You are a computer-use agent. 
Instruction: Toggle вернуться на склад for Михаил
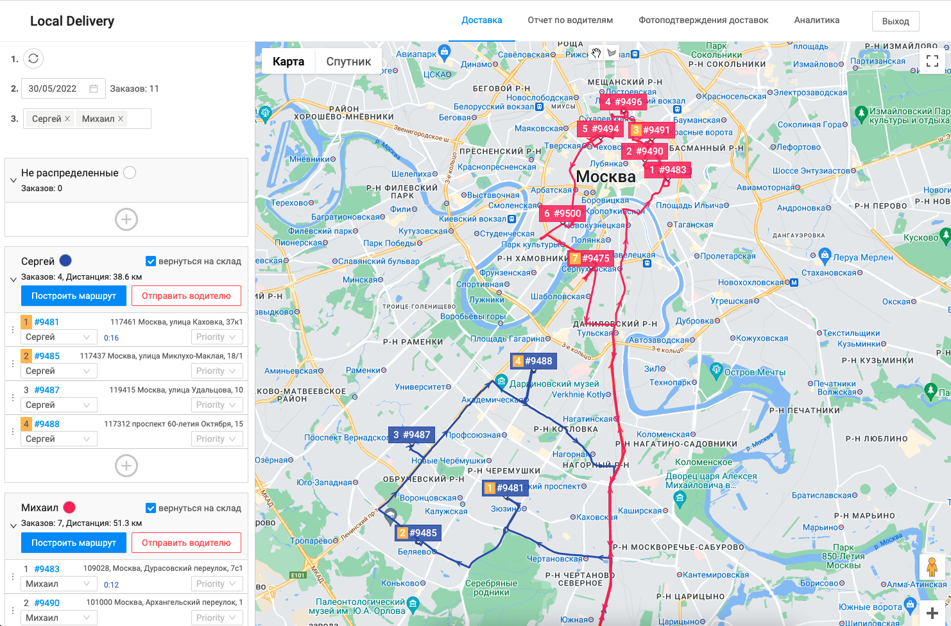click(151, 508)
